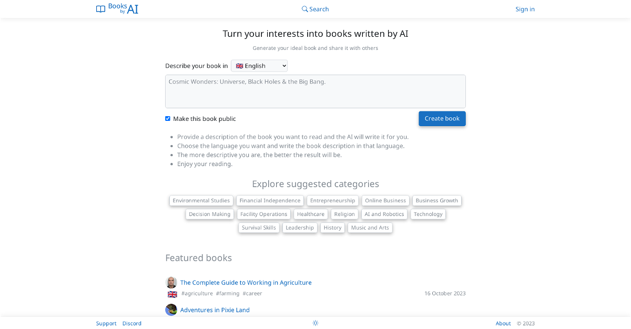Open the English language dropdown
631x329 pixels.
click(259, 66)
